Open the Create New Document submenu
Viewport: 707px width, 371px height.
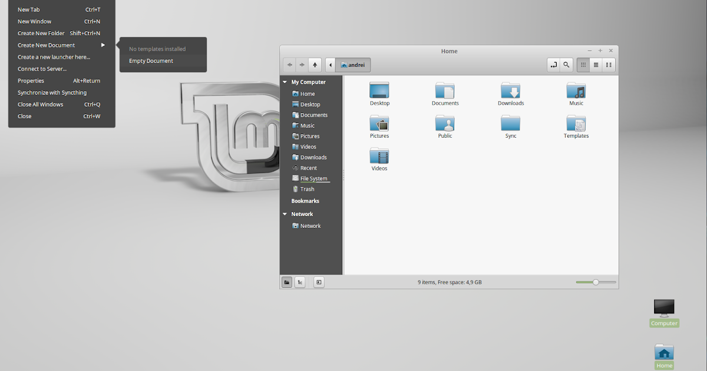61,45
